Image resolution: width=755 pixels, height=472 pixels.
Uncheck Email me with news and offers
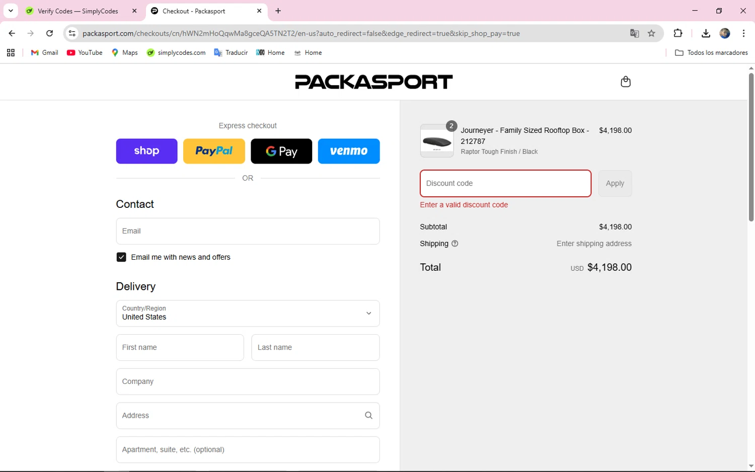click(121, 257)
